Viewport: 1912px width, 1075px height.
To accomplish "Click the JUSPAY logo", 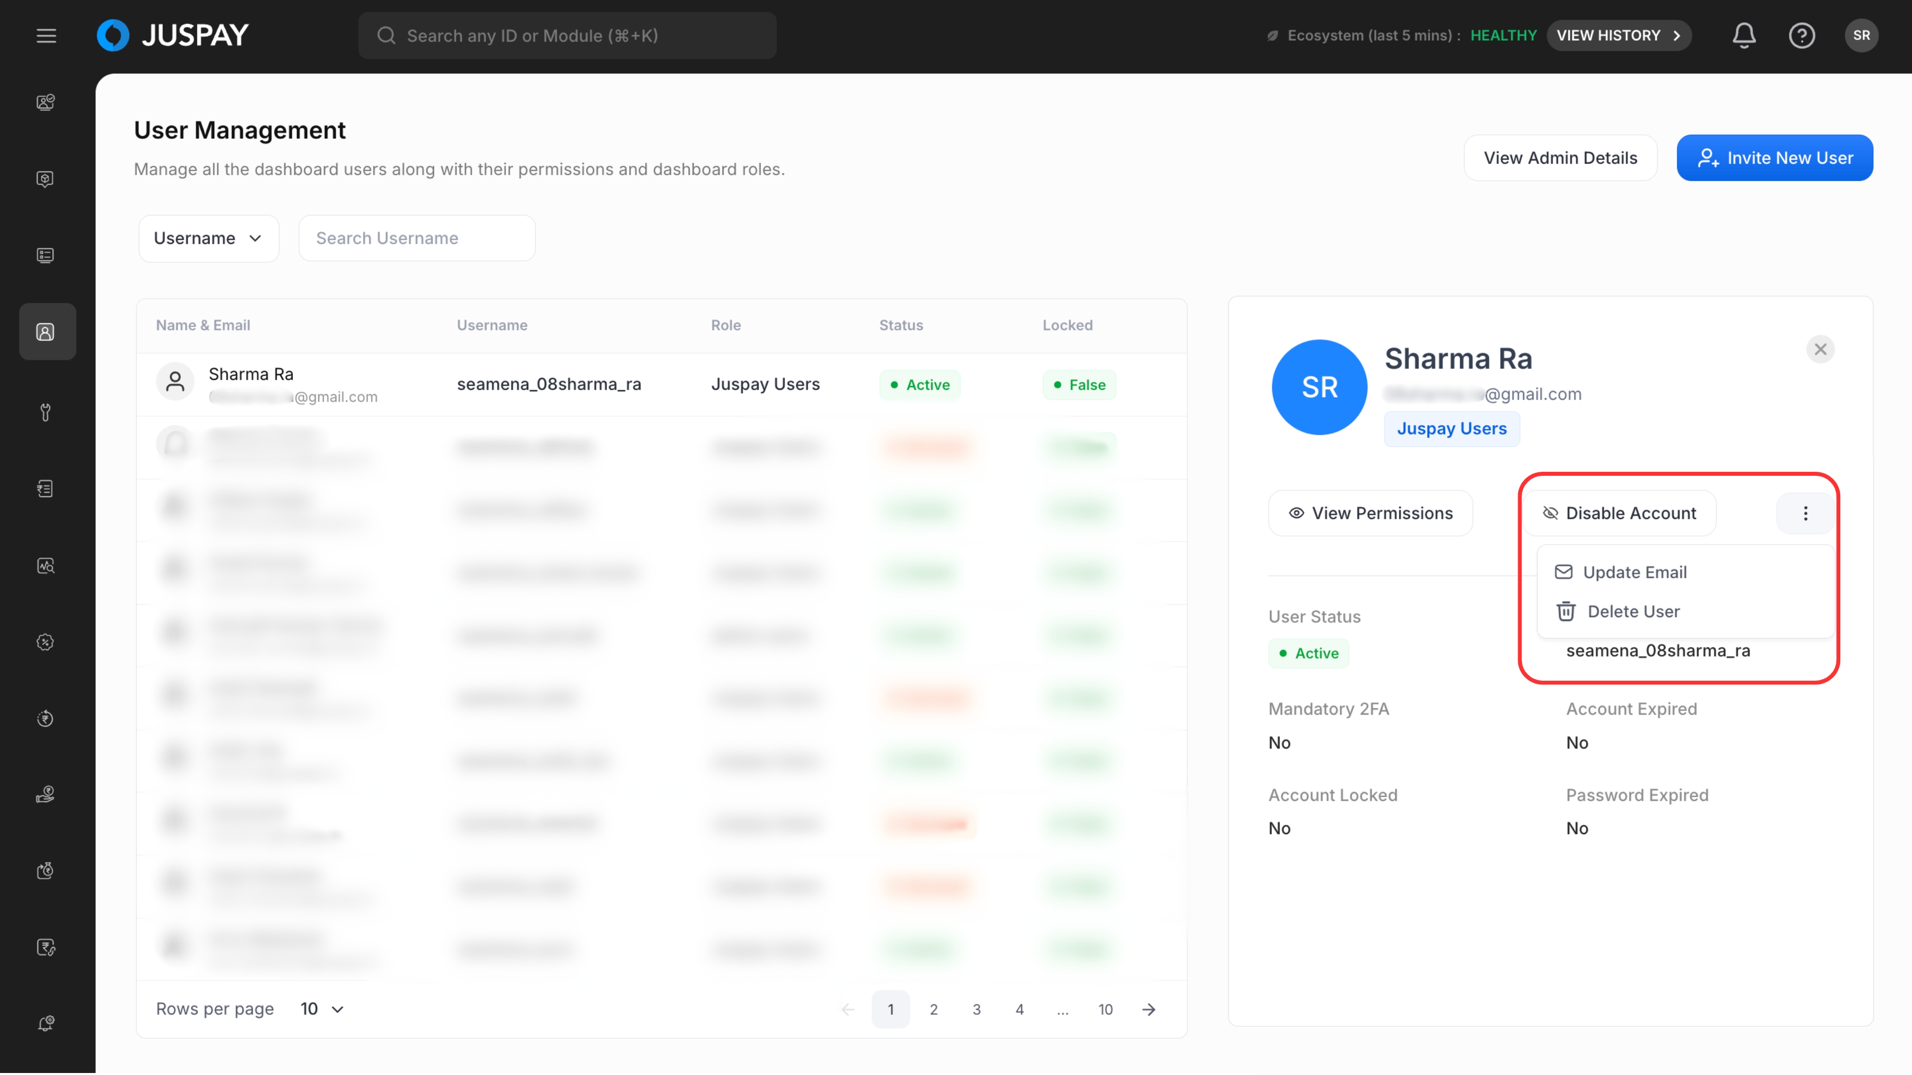I will 173,36.
